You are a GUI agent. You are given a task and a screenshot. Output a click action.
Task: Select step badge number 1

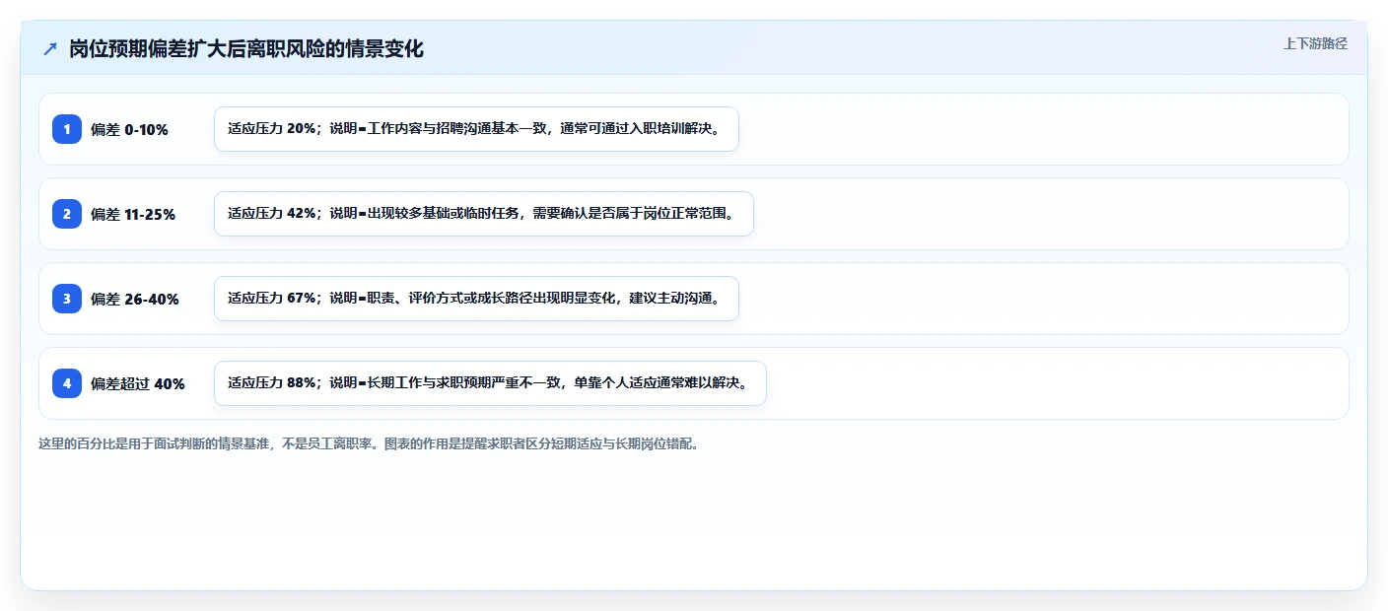[x=67, y=129]
